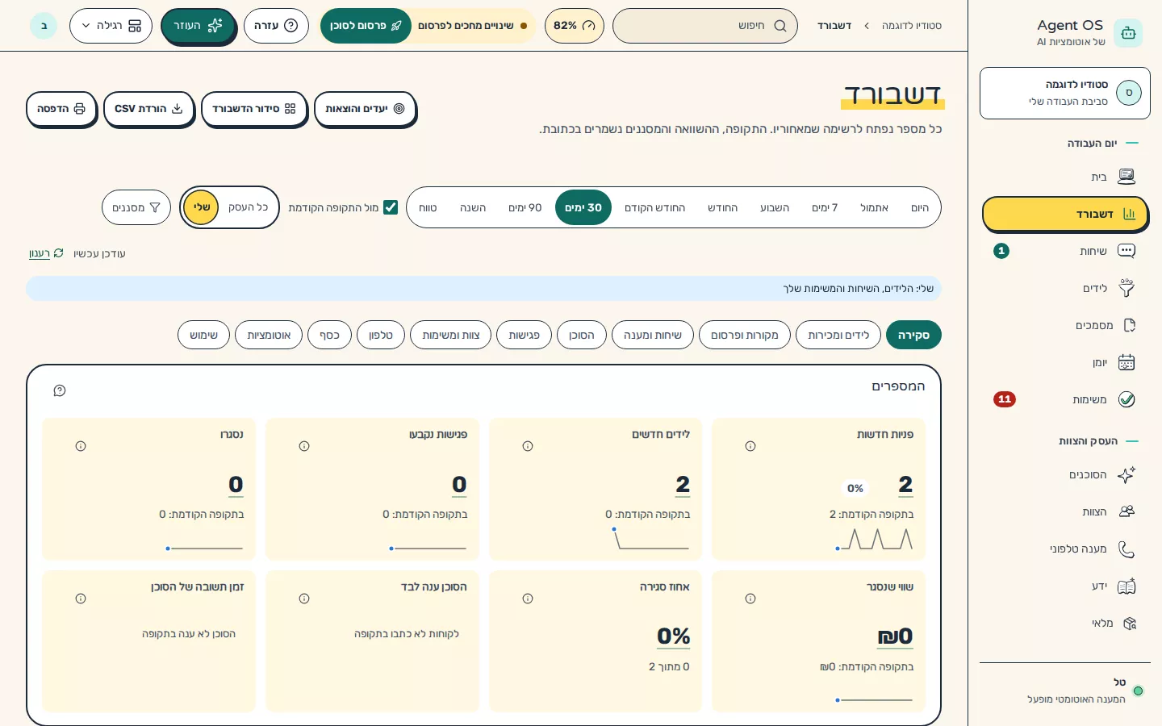Switch to the צוות ומשימות tab
This screenshot has width=1162, height=726.
(451, 335)
